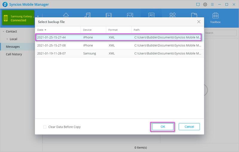The width and height of the screenshot is (239, 152).
Task: Click the feedback chat icon in title bar
Action: (198, 4)
